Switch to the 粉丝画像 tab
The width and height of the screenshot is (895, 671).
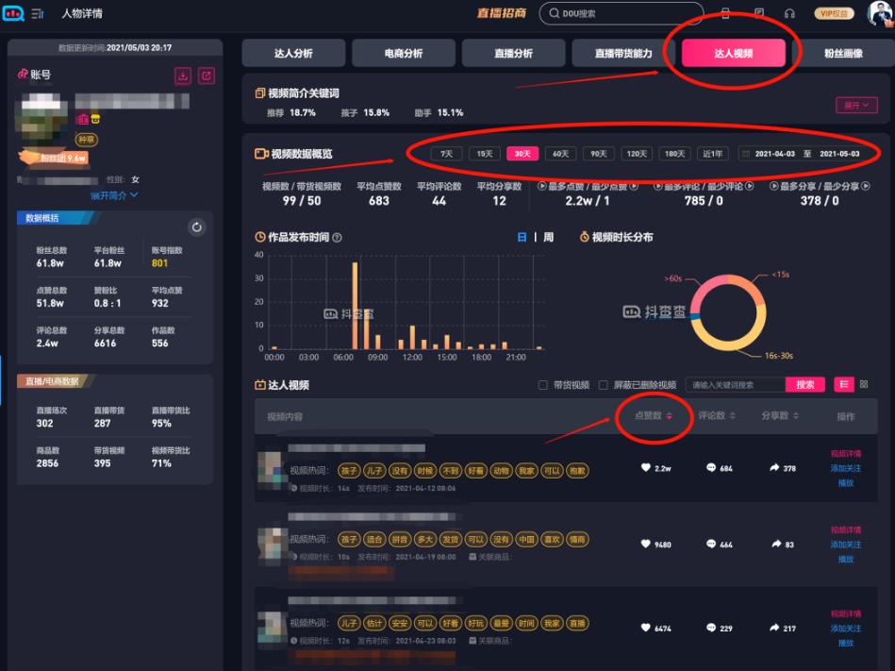click(842, 54)
